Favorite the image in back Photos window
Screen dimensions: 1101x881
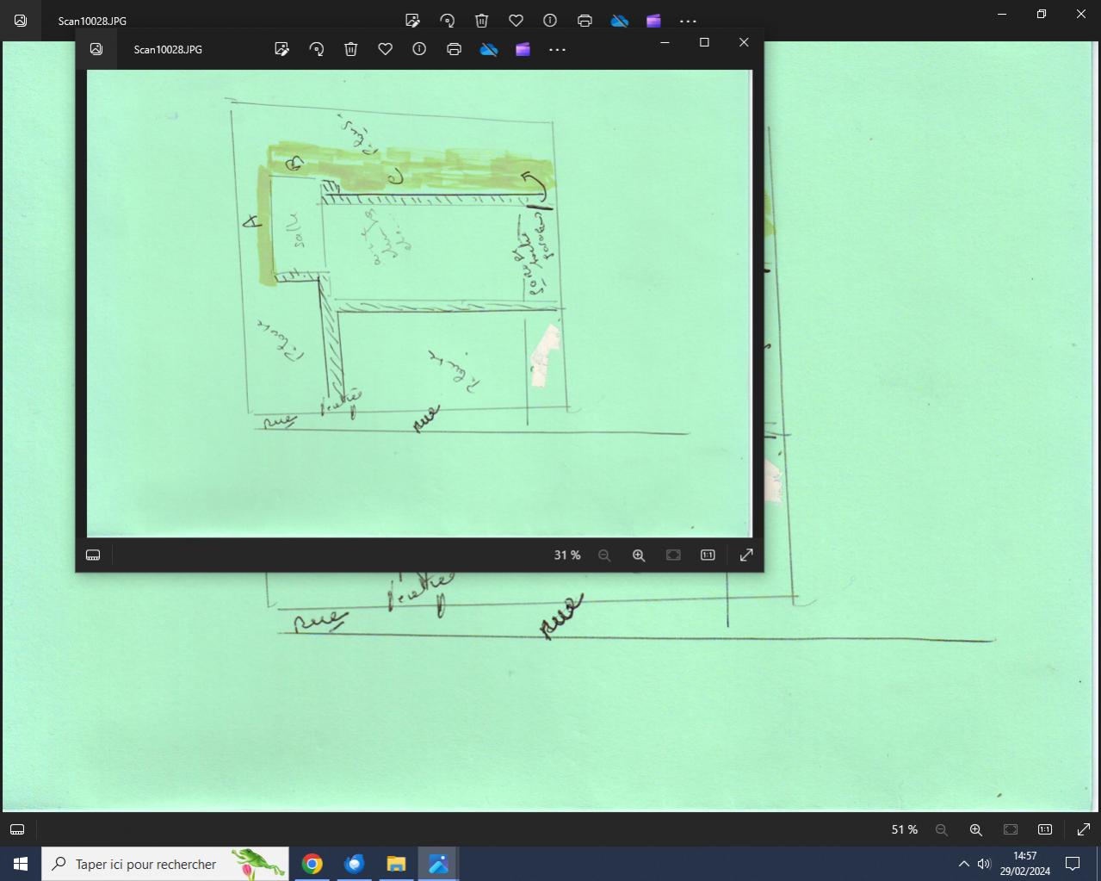(x=516, y=21)
